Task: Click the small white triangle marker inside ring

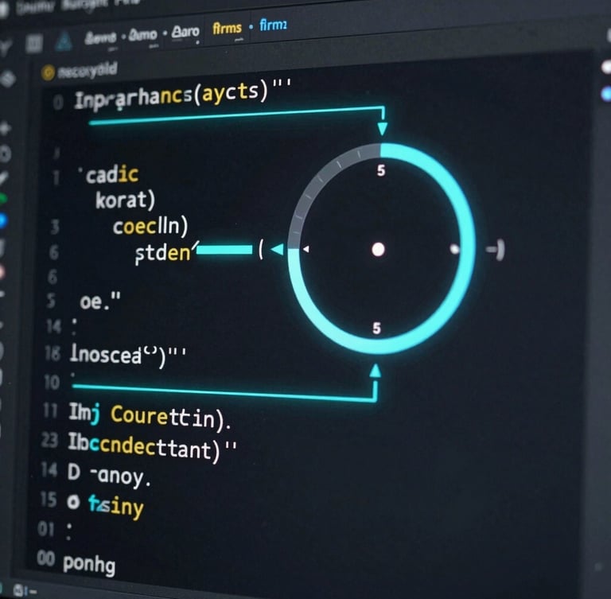Action: pyautogui.click(x=306, y=249)
